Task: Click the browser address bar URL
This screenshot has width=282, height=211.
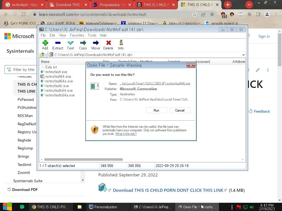Action: tap(93, 14)
